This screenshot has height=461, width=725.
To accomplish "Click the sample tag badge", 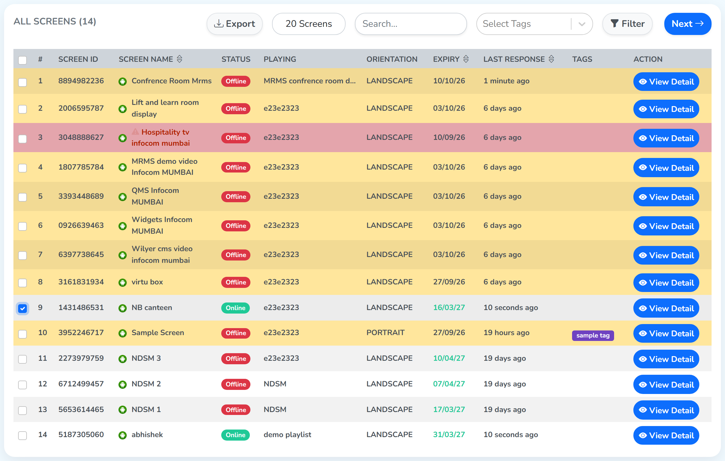I will tap(593, 335).
